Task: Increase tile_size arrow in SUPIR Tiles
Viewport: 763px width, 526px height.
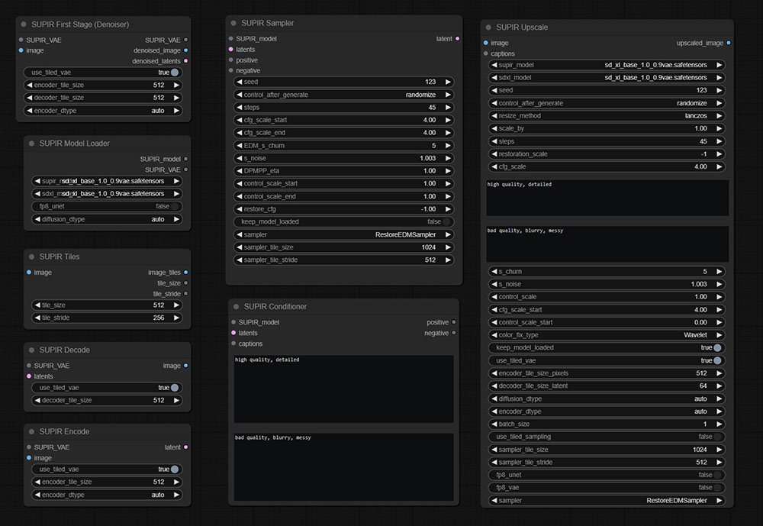Action: (x=177, y=305)
